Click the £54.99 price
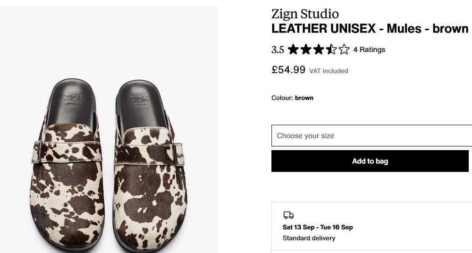This screenshot has width=472, height=253. coord(288,70)
